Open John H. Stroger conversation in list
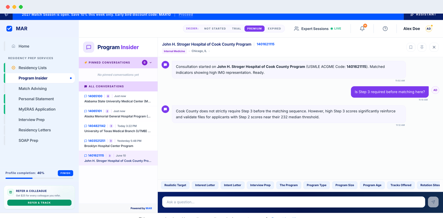This screenshot has width=443, height=218. (118, 158)
